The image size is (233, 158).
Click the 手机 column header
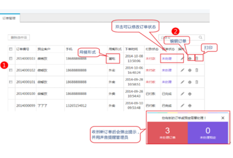pos(69,49)
